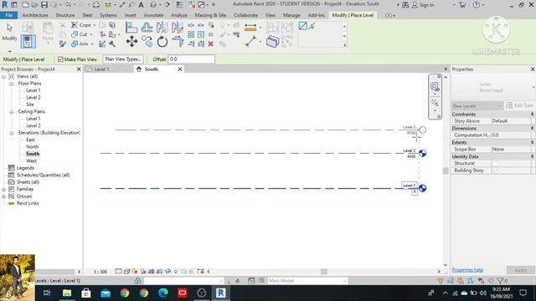
Task: Toggle the Building Story checkbox
Action: pos(495,171)
